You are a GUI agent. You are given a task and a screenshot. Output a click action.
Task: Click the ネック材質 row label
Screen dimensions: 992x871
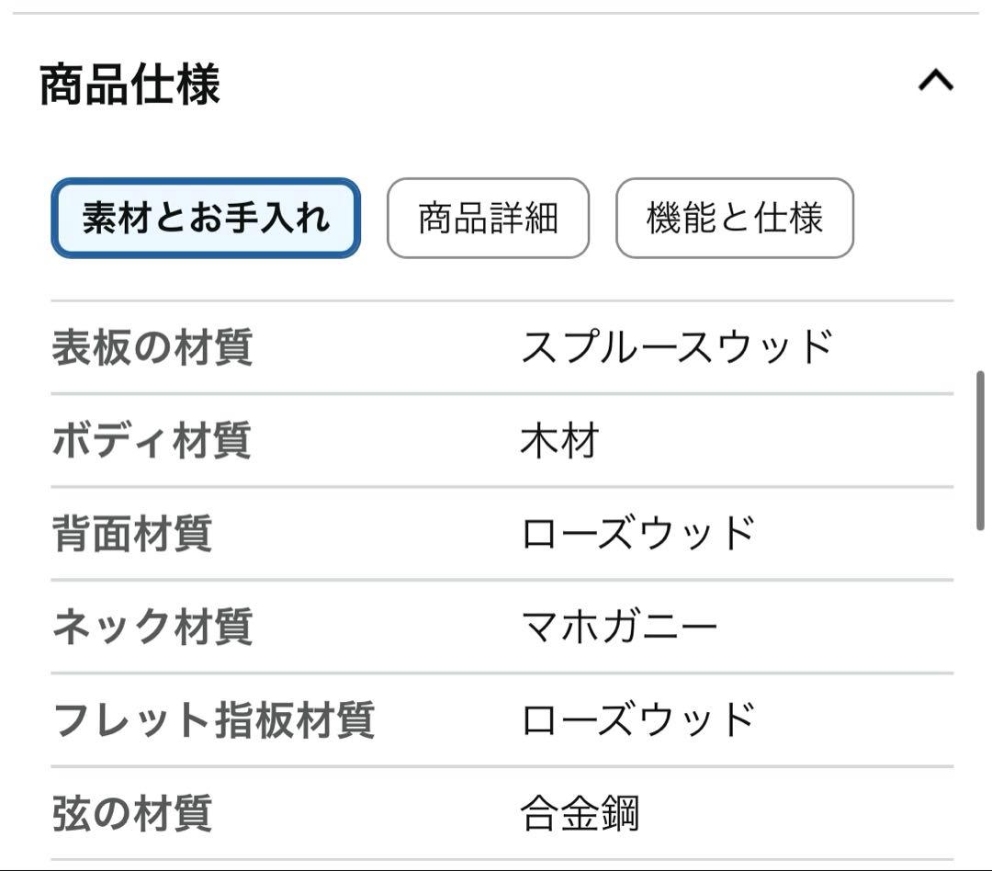[152, 627]
